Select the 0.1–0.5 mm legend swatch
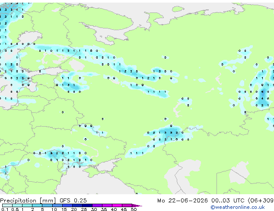Viewport: 274px width, 211px height. (7, 205)
